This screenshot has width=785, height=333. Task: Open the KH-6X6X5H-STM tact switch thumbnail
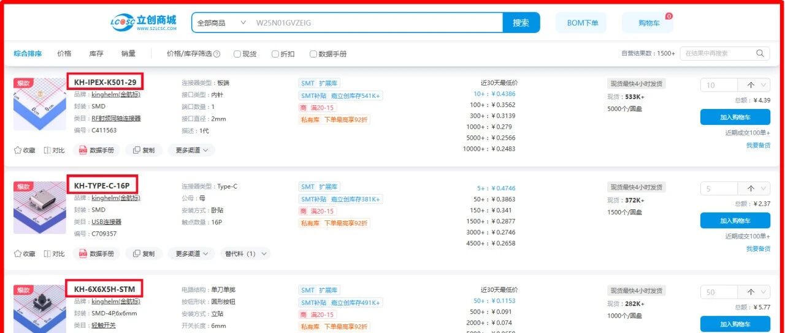click(40, 309)
